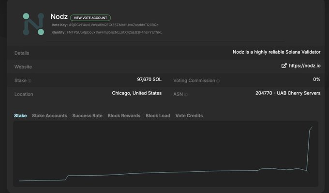The height and width of the screenshot is (193, 329).
Task: Click the external link icon beside nodz.io
Action: [284, 66]
